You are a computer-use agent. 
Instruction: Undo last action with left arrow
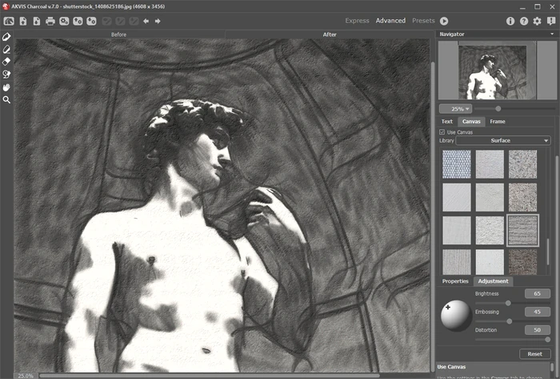coord(146,21)
